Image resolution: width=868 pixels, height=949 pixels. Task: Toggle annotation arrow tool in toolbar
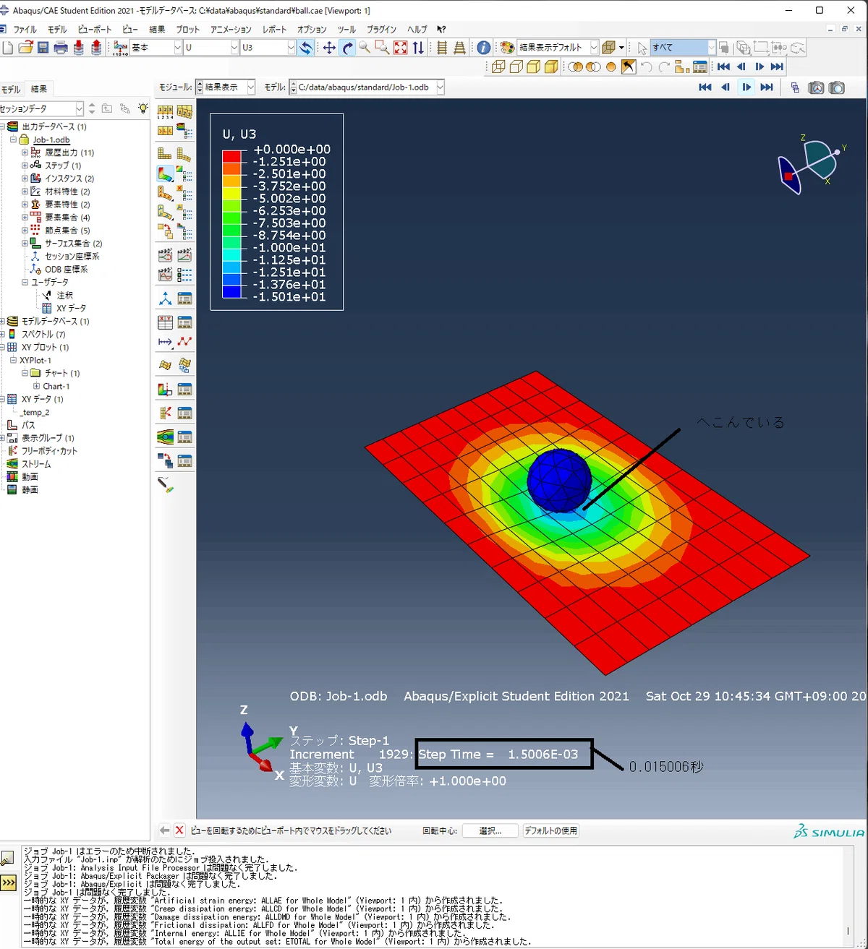tap(629, 67)
